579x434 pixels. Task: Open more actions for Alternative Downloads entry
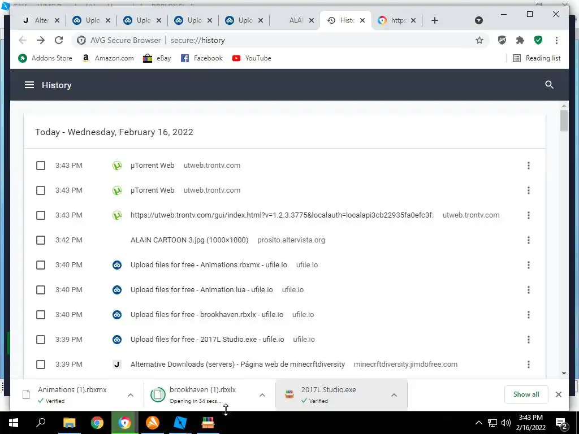(x=529, y=364)
